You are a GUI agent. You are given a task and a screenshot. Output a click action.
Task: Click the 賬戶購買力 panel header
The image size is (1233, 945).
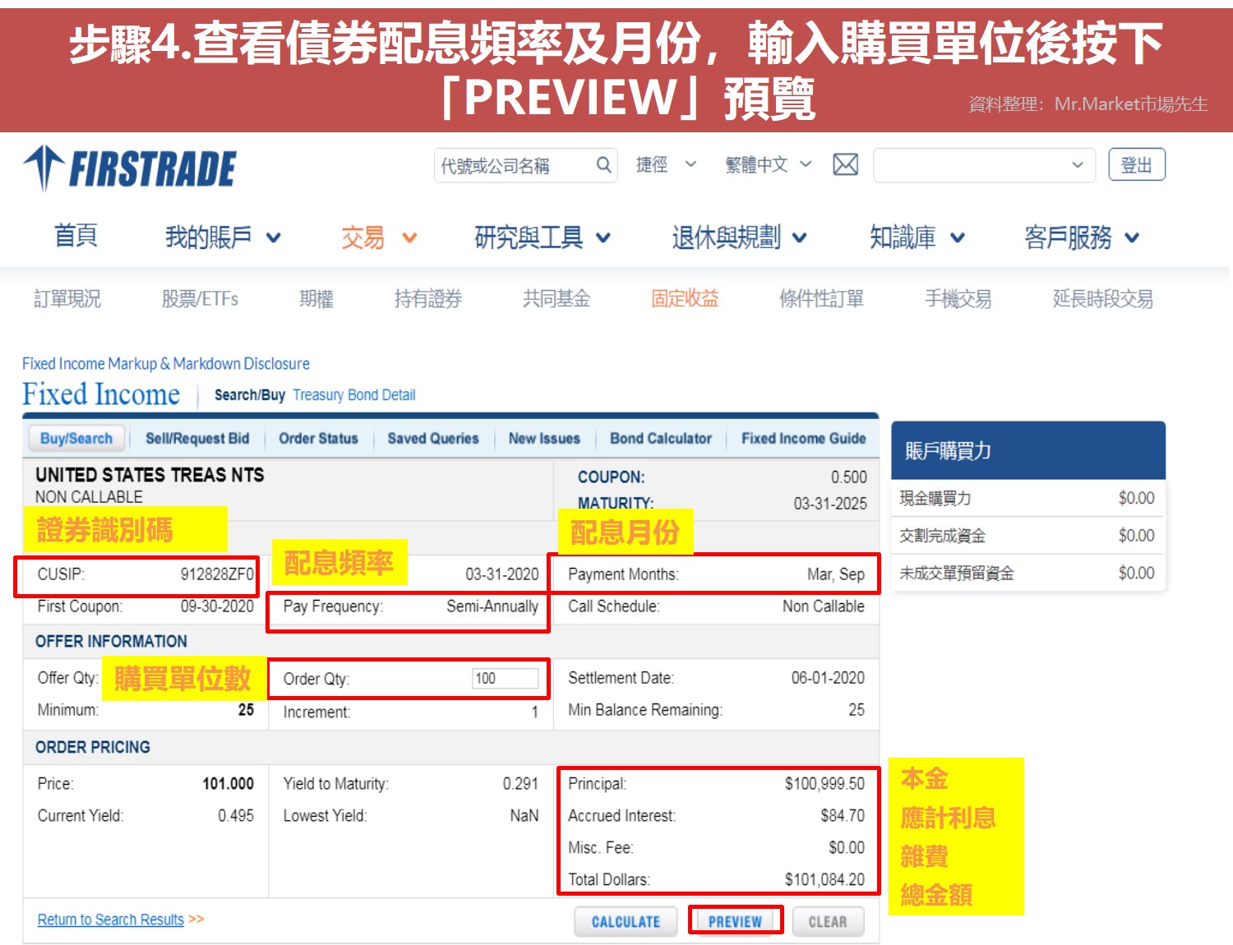pyautogui.click(x=1028, y=450)
